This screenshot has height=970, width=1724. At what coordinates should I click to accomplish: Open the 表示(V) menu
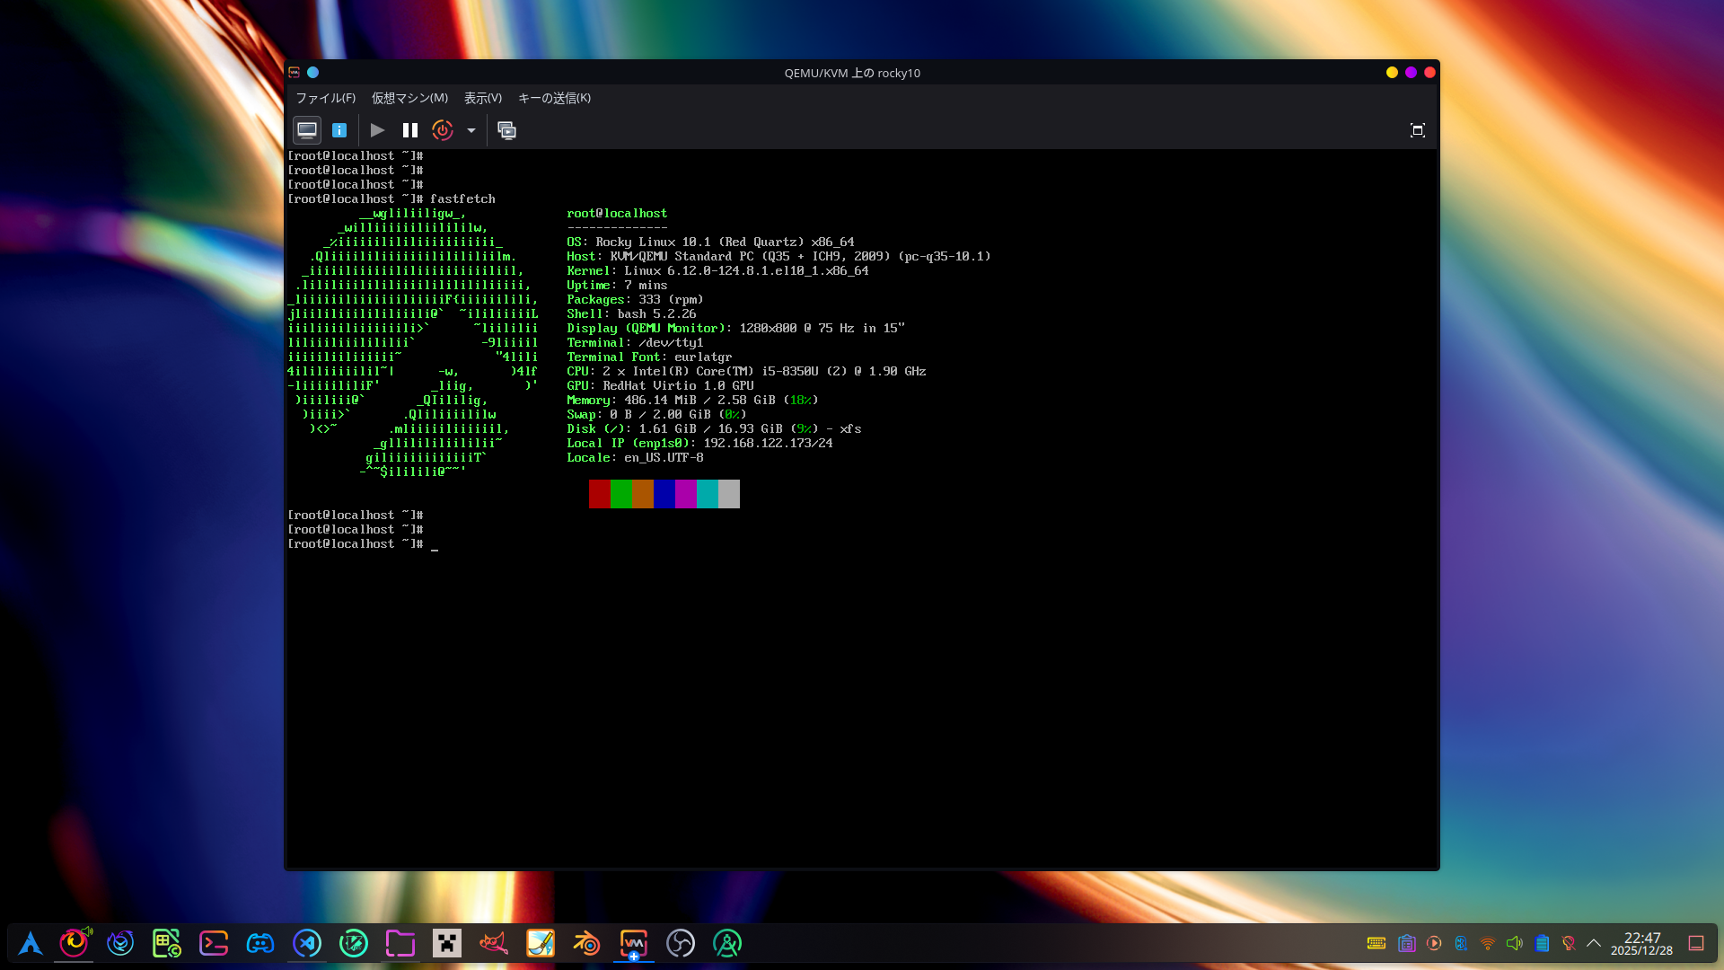point(482,98)
